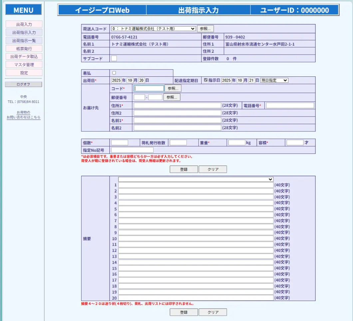The width and height of the screenshot is (353, 321).
Task: Open the 期日指定 dropdown
Action: (x=274, y=80)
